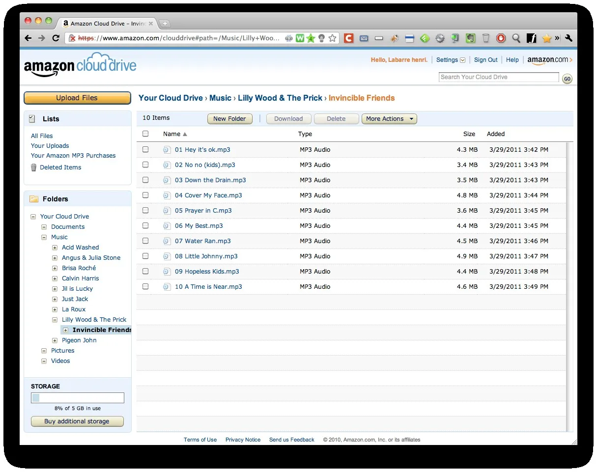Click the green W extension icon in address bar
Viewport: 597px width, 472px height.
(x=300, y=38)
